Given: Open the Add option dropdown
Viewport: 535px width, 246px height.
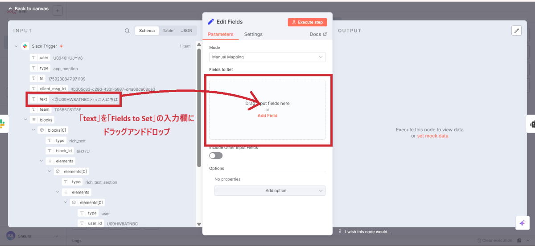Looking at the screenshot, I should pyautogui.click(x=270, y=190).
